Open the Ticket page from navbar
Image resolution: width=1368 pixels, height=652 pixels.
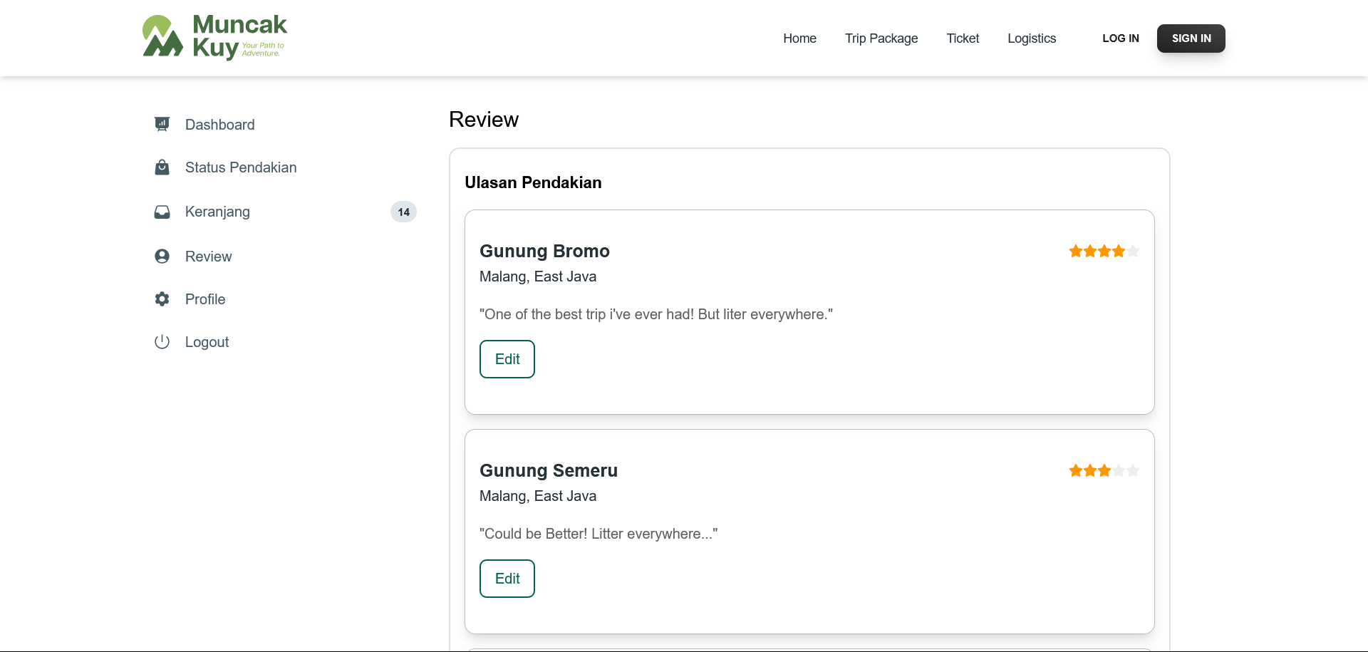(x=963, y=38)
